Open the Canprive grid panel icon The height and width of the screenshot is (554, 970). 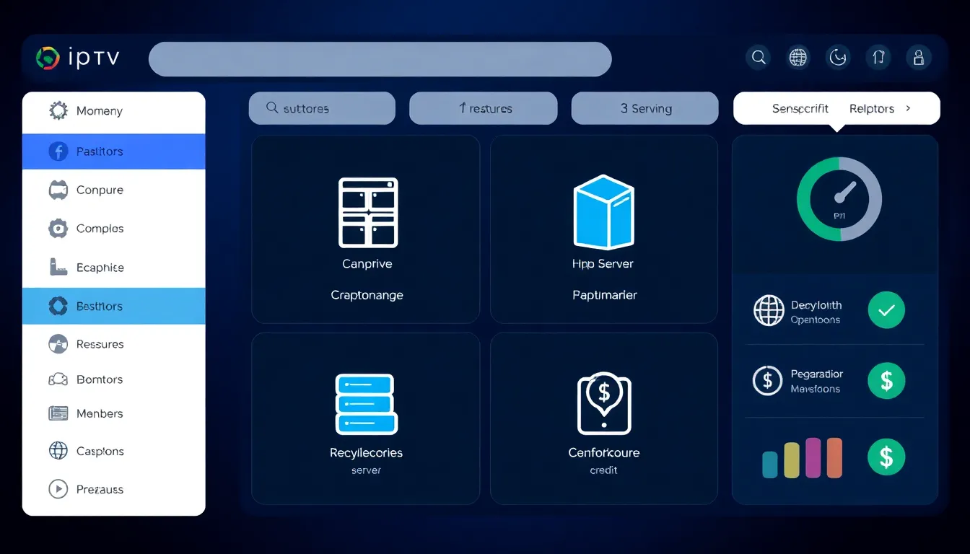pyautogui.click(x=367, y=213)
